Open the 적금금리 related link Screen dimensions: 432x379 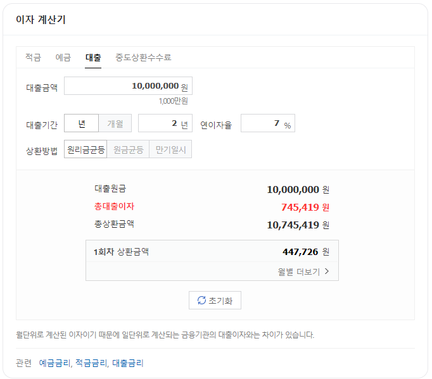click(x=92, y=363)
